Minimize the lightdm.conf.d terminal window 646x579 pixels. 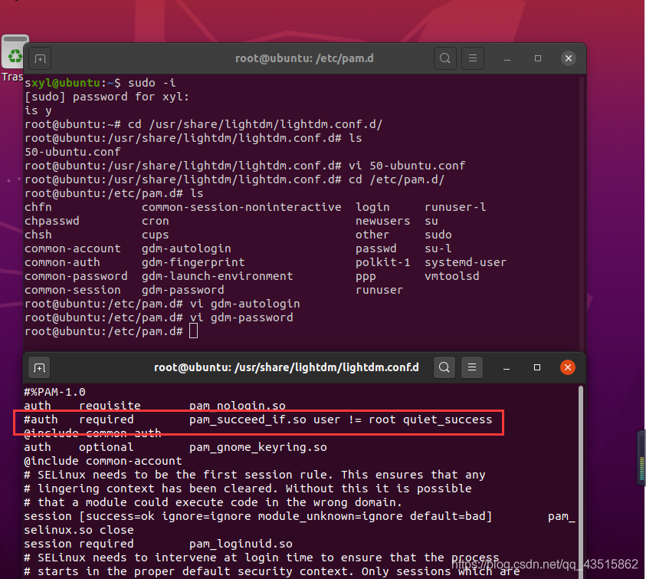(507, 367)
